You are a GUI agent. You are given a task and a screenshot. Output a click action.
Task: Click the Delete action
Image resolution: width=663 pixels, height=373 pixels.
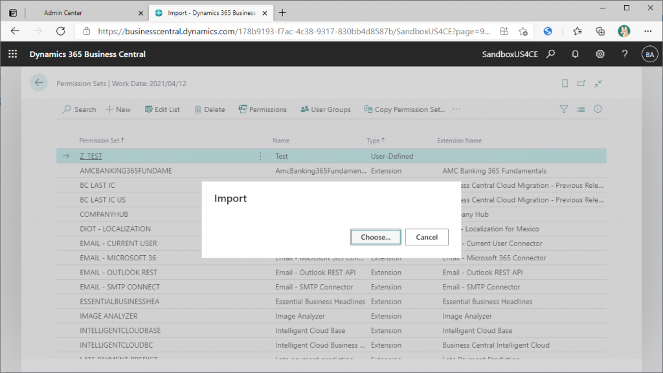(x=210, y=109)
